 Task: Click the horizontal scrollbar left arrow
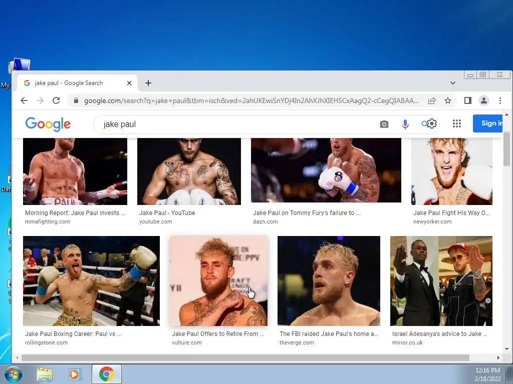click(x=17, y=358)
